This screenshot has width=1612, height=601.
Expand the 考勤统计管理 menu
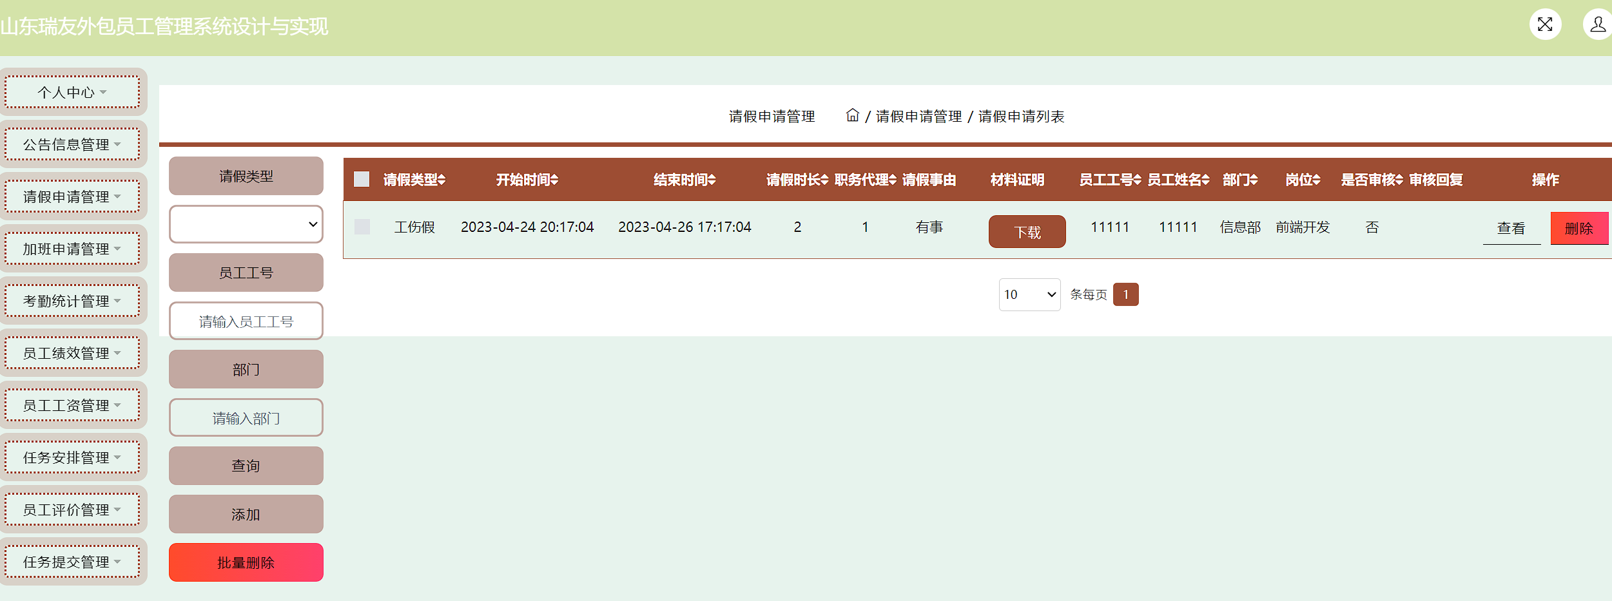[72, 301]
